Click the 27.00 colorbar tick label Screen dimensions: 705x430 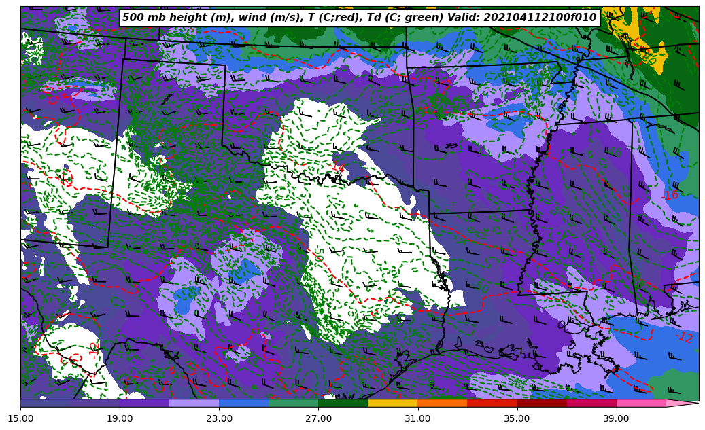point(318,419)
